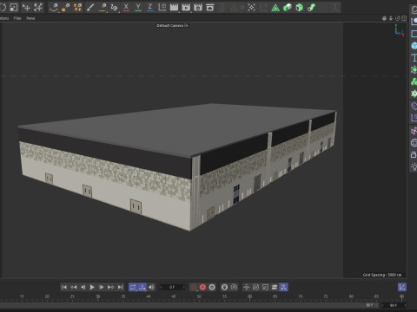Viewport: 417px width, 312px height.
Task: Go to start of timeline
Action: (64, 287)
